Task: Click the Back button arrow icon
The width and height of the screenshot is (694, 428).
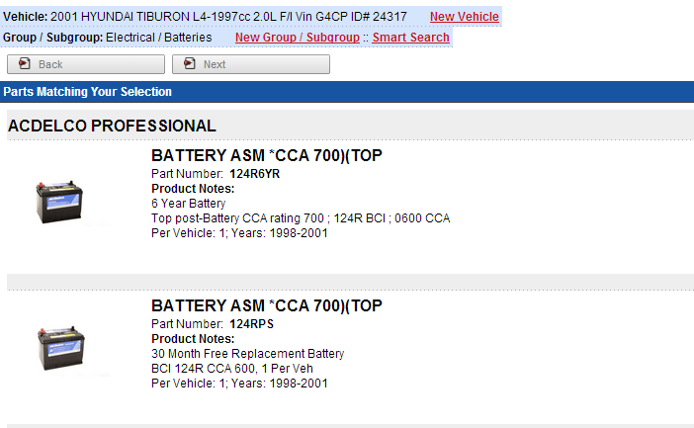Action: [25, 63]
